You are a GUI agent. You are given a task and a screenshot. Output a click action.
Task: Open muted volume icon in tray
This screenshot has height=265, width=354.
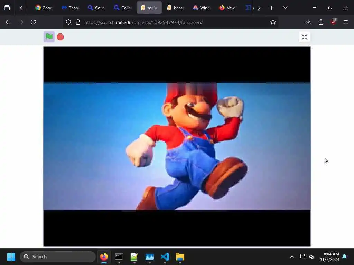coord(312,257)
